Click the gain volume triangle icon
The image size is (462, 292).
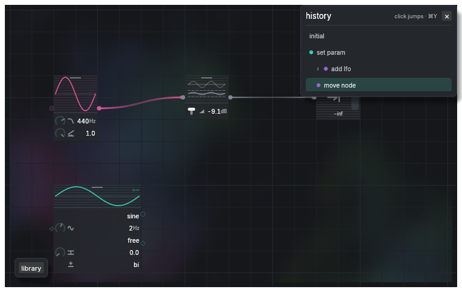202,111
